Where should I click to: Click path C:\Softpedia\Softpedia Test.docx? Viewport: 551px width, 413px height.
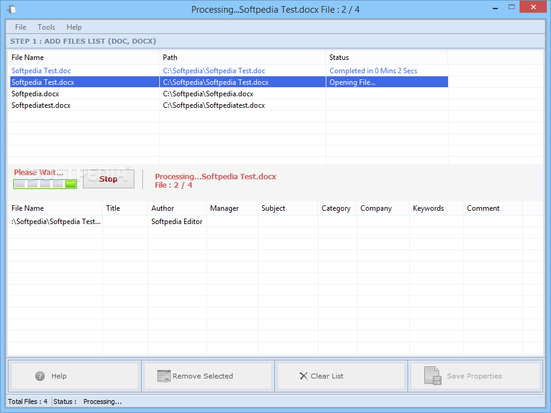216,82
